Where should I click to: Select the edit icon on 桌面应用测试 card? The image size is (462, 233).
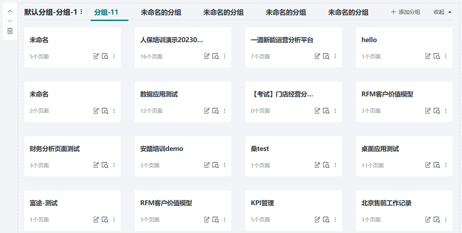pos(428,165)
